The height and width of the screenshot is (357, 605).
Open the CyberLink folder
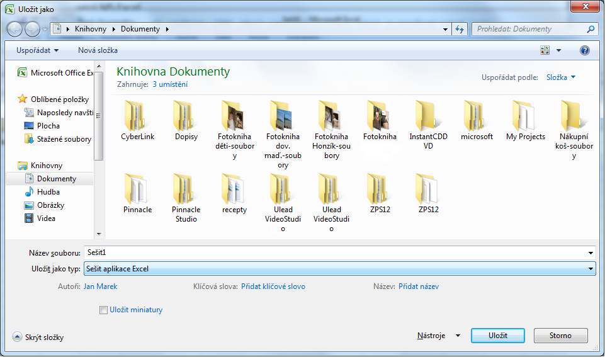click(138, 120)
